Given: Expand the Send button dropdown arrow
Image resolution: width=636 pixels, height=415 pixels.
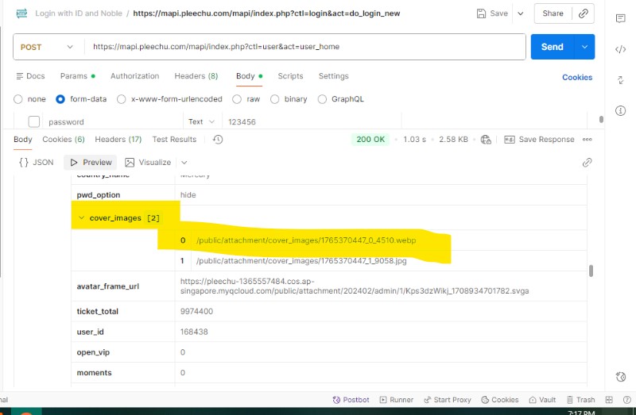Looking at the screenshot, I should [x=585, y=47].
